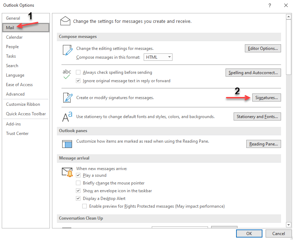Click the Reading Pane button
The image size is (293, 240).
click(263, 144)
